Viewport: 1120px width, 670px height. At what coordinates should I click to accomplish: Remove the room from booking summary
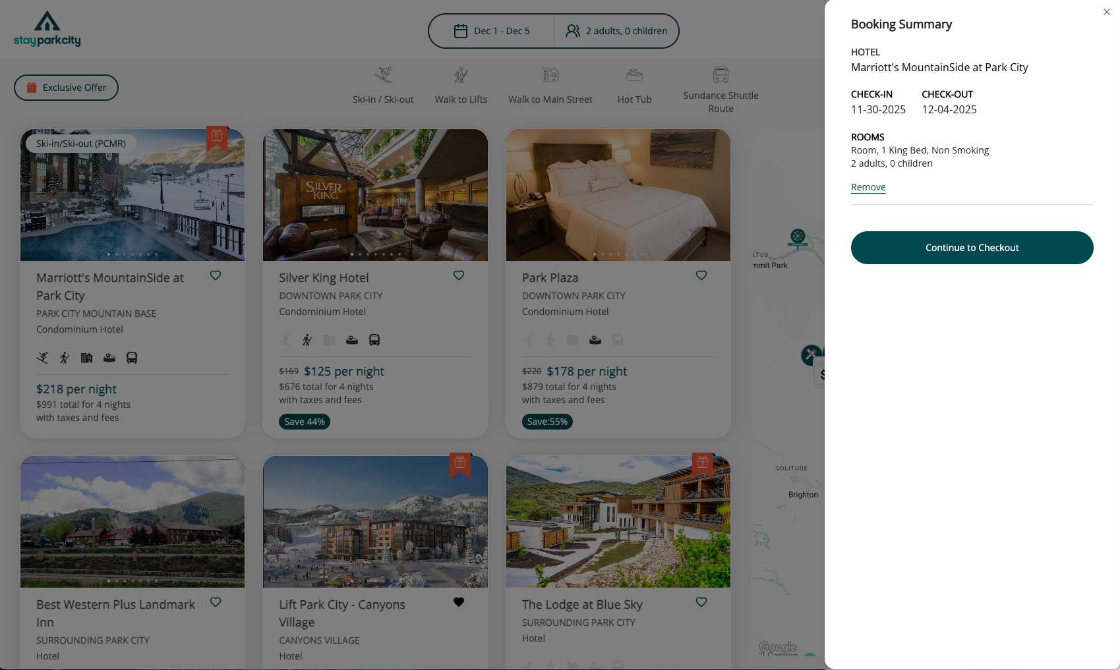[868, 187]
